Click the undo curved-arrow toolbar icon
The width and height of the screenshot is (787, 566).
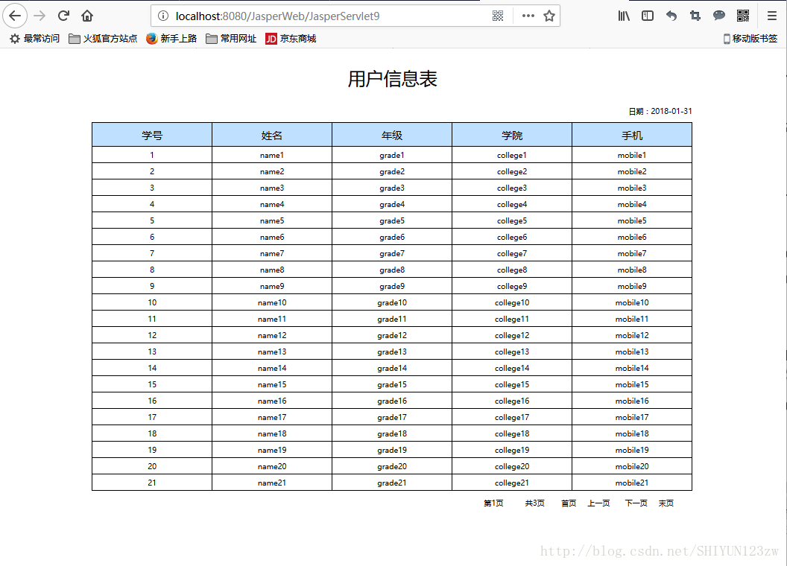[x=671, y=16]
